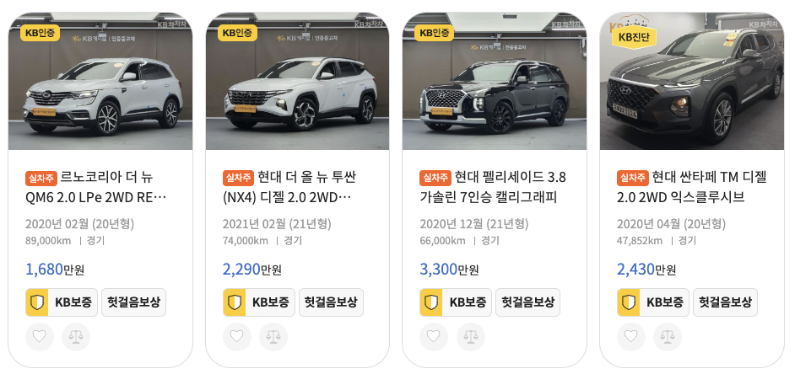Favorite the Hyundai Tucson NX4 listing
This screenshot has width=795, height=374.
[237, 337]
